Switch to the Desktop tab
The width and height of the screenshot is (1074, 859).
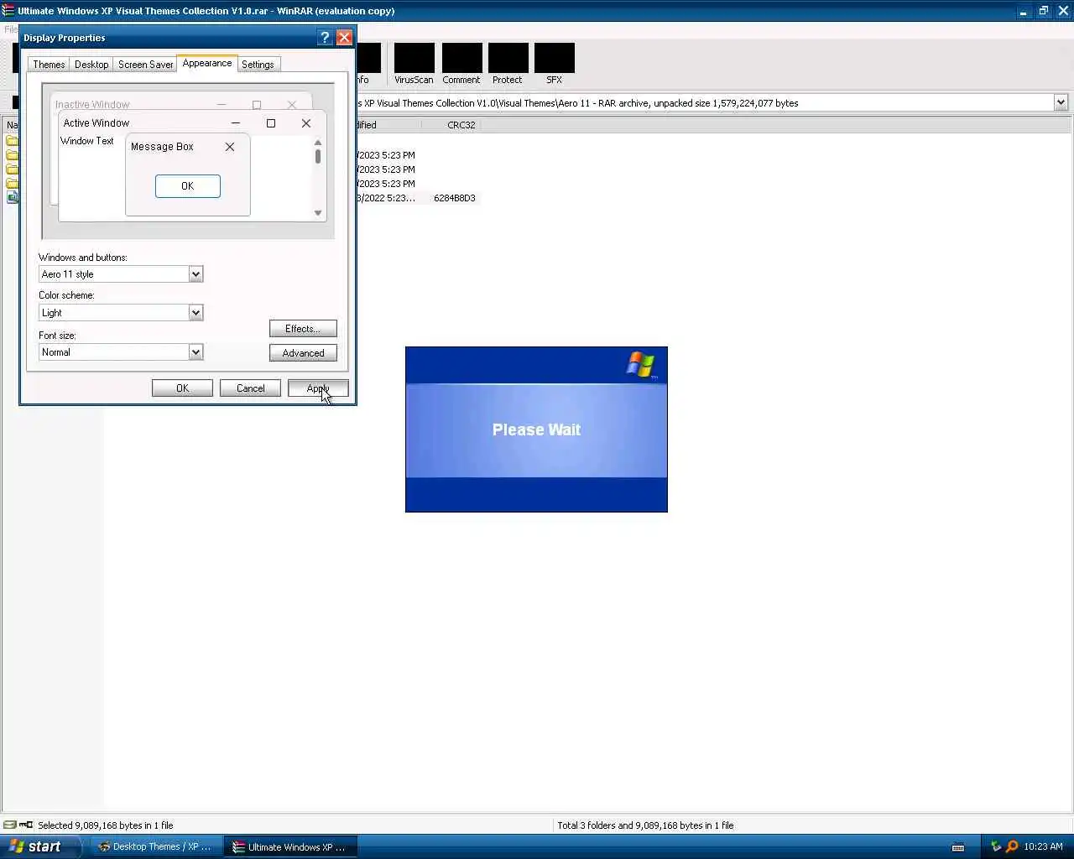pyautogui.click(x=91, y=65)
